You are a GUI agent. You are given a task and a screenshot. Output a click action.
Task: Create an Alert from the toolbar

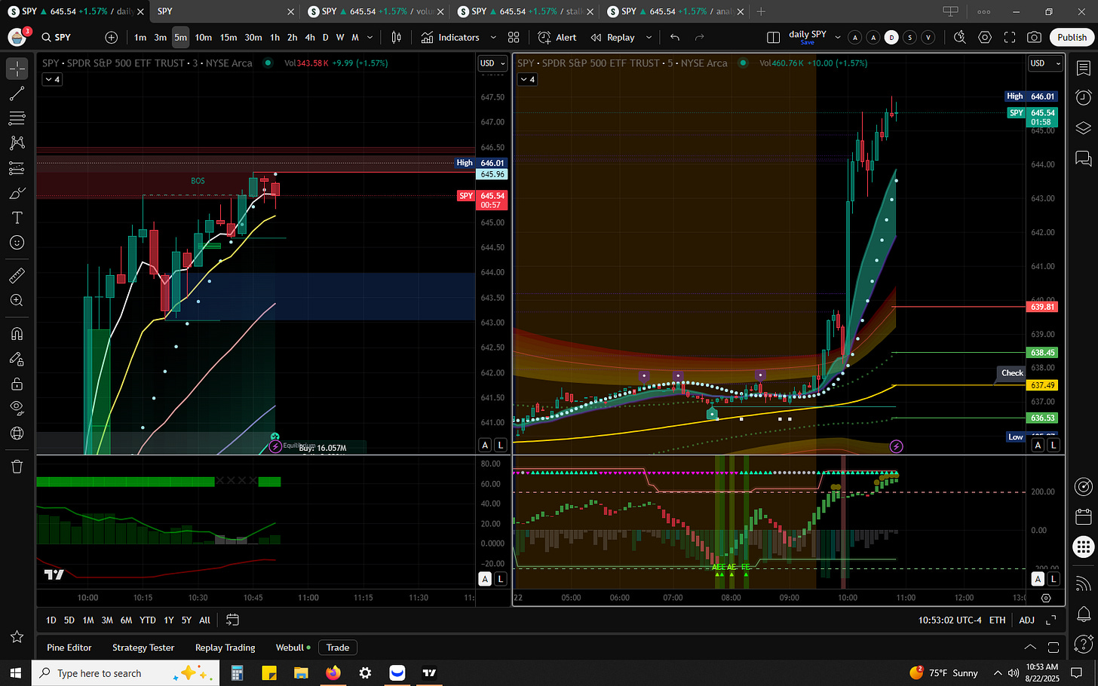[x=557, y=38]
